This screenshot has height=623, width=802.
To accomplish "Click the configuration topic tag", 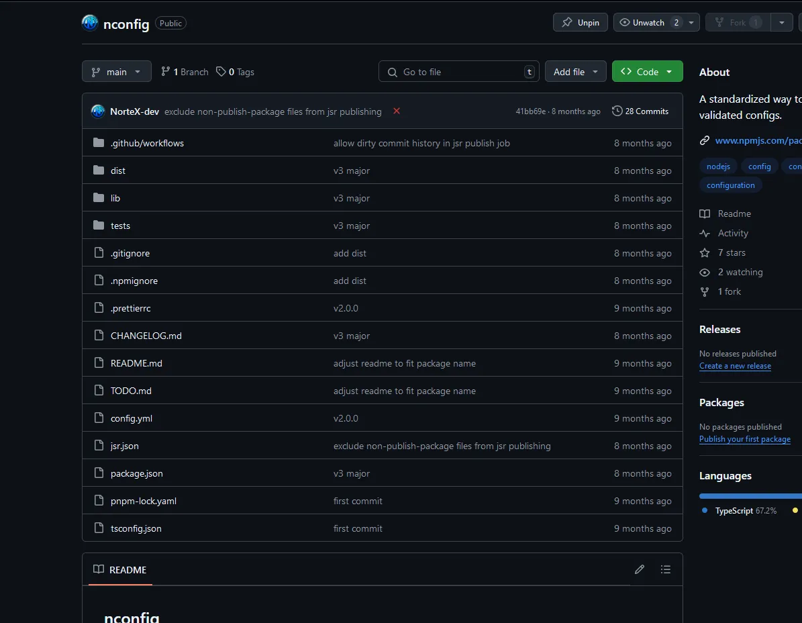I will (x=730, y=185).
